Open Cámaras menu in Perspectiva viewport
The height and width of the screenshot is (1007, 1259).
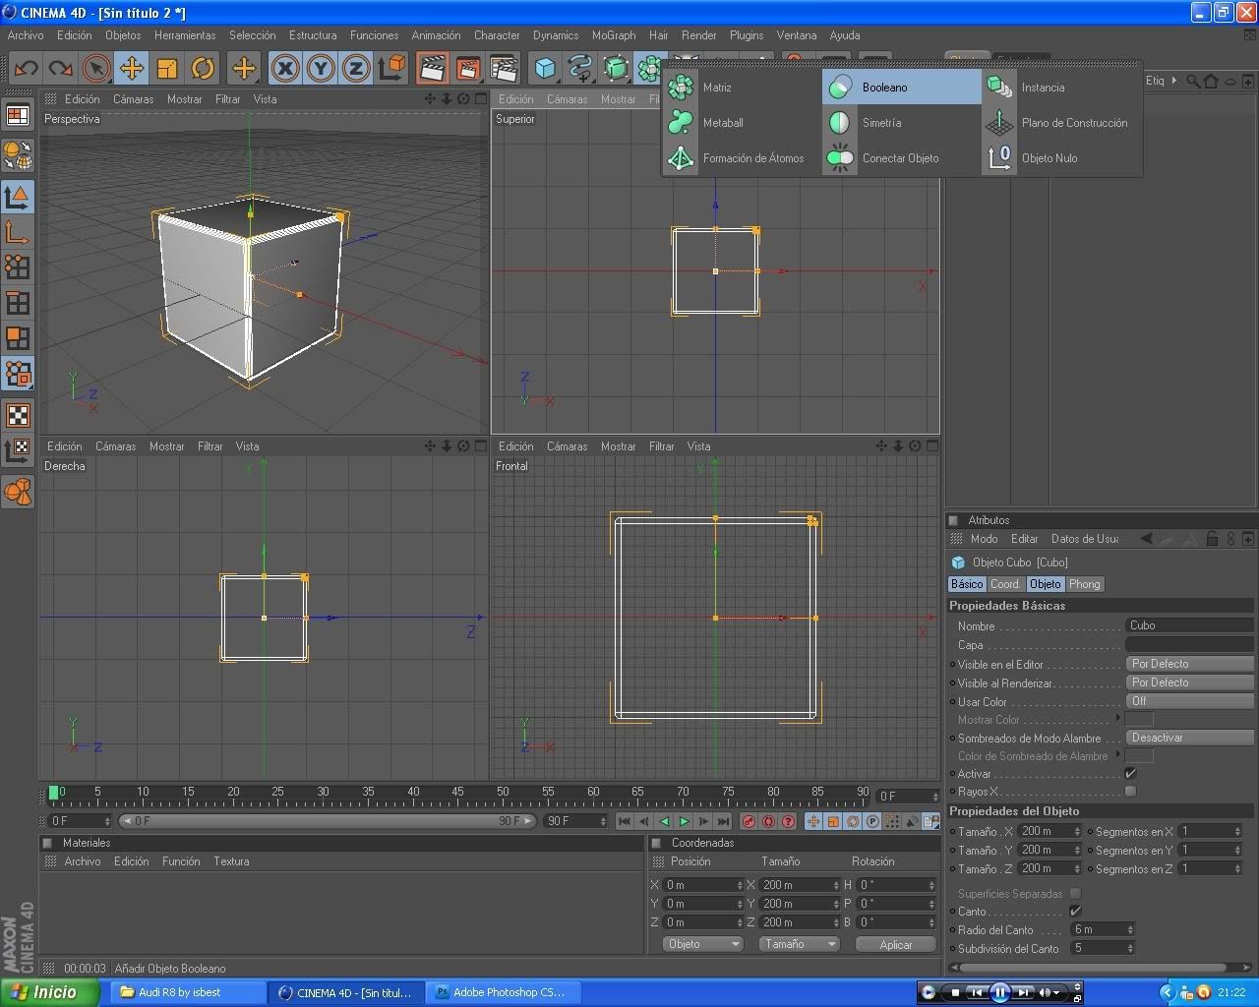133,99
